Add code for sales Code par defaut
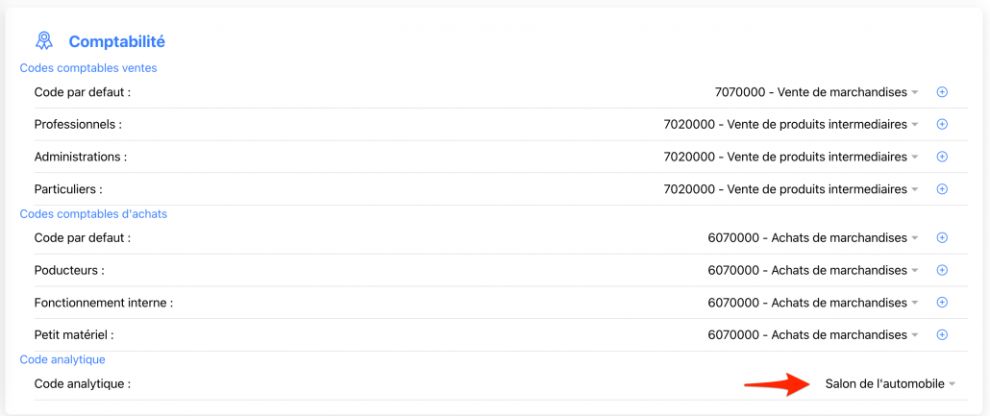This screenshot has height=416, width=990. tap(942, 92)
